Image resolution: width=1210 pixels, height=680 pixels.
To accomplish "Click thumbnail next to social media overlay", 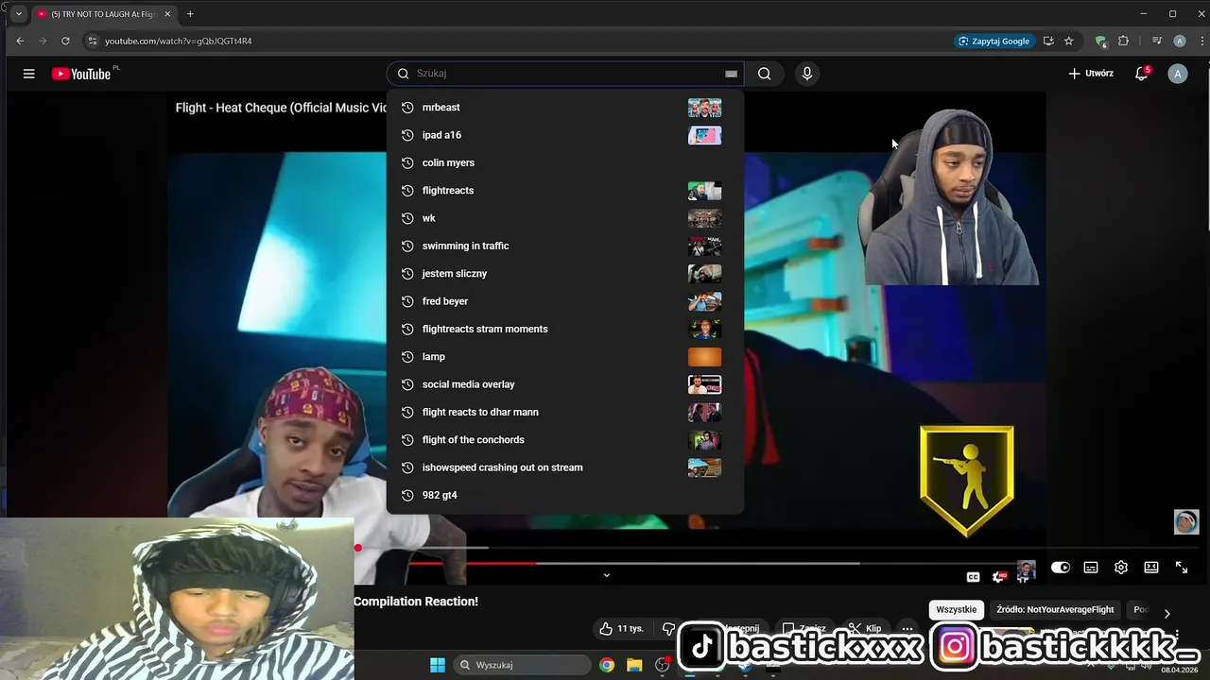I will (704, 384).
